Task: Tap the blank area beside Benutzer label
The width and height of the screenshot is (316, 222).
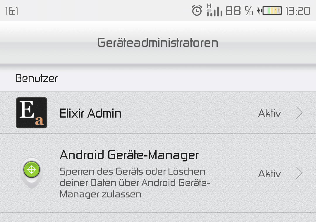Action: point(186,78)
